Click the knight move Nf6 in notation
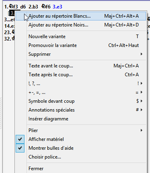 46,6
